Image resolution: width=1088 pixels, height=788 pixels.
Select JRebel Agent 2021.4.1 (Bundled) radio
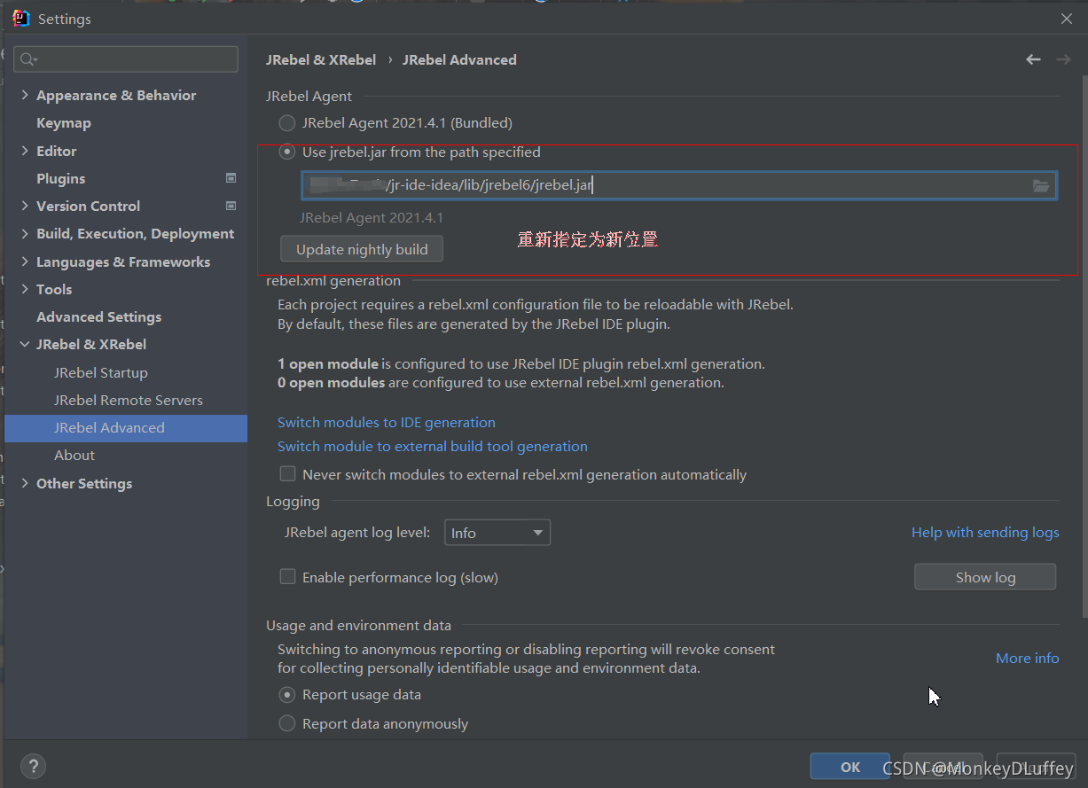[287, 123]
